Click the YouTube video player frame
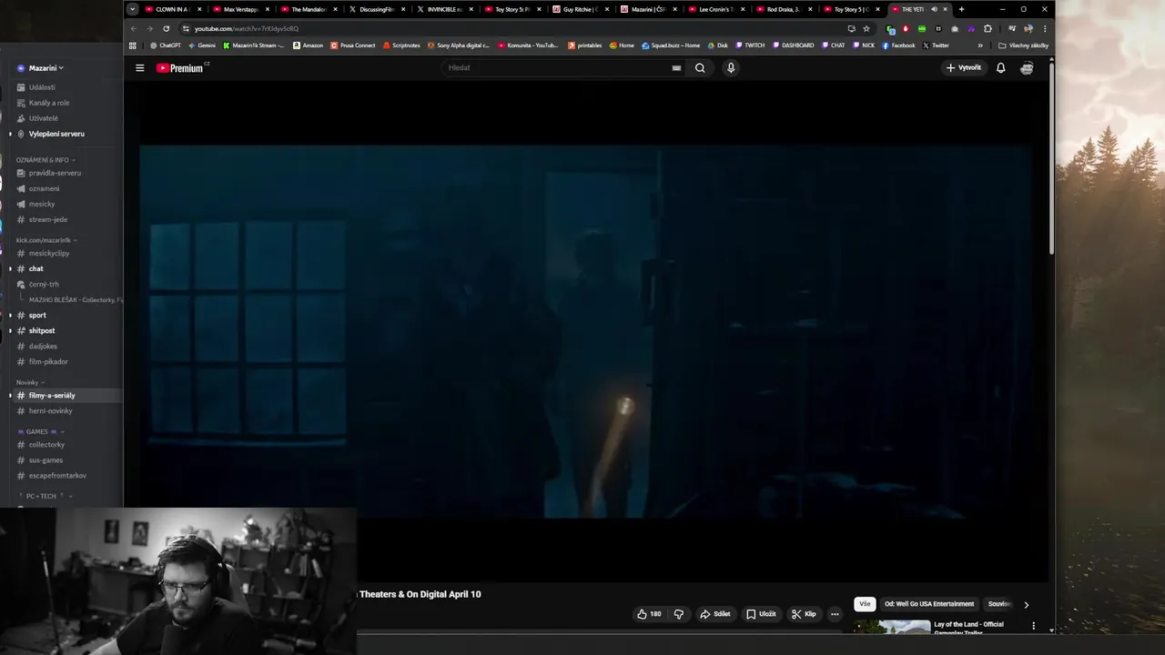This screenshot has width=1165, height=655. tap(585, 331)
